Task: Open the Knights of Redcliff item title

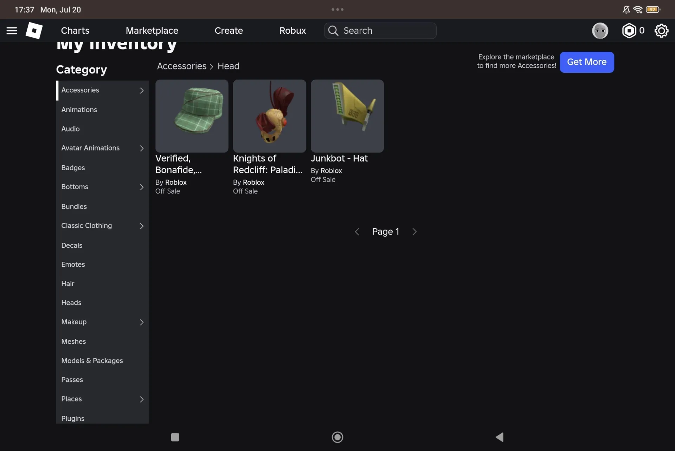Action: tap(268, 164)
